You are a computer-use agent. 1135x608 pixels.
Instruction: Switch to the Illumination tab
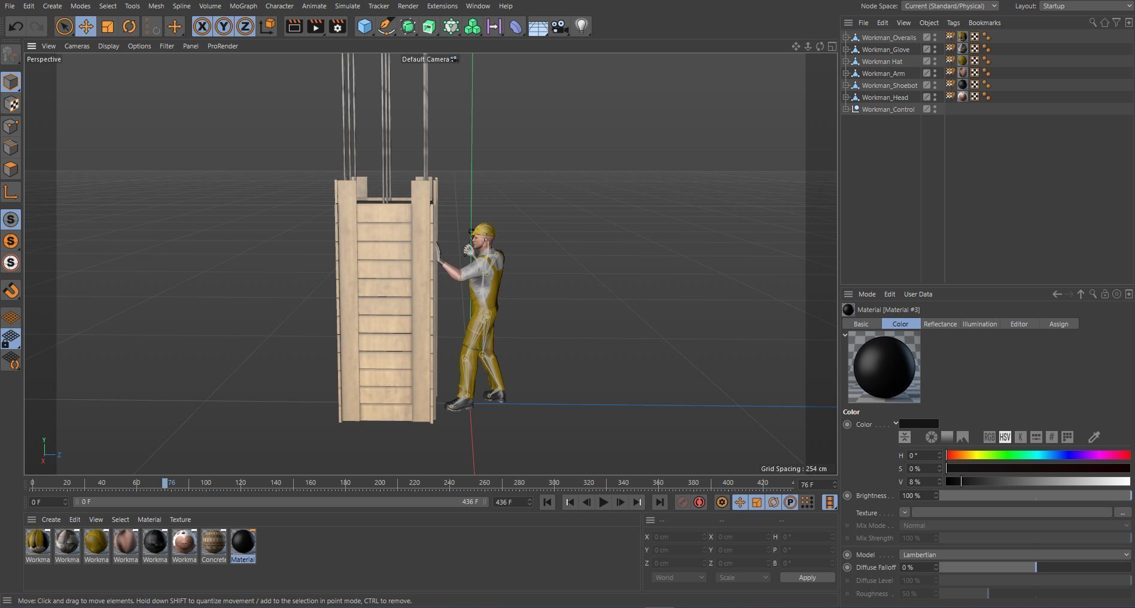[979, 324]
